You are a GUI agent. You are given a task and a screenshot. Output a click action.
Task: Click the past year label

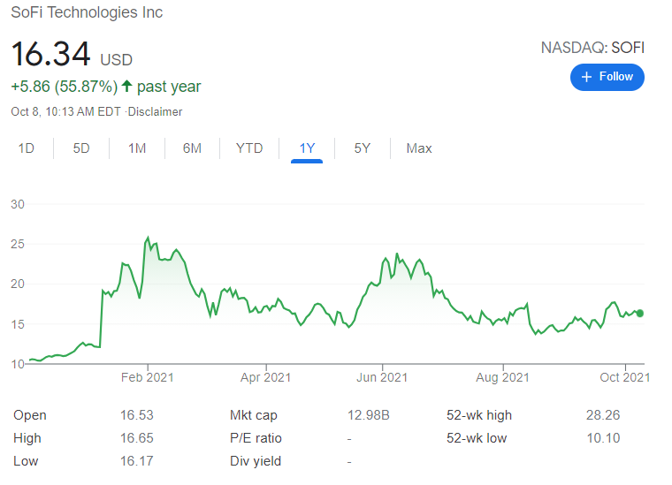(169, 87)
